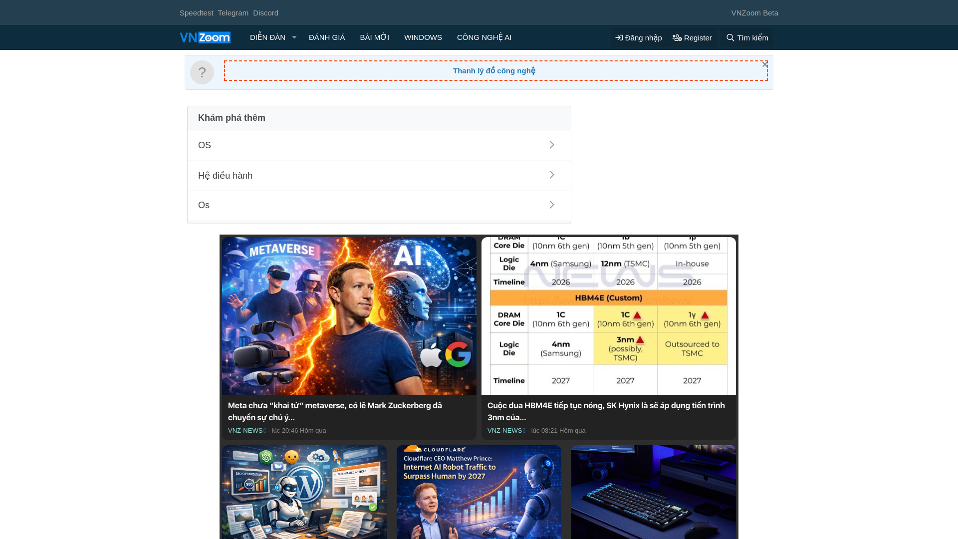Open CÔNG NGHỆ AI nav item

tap(484, 37)
